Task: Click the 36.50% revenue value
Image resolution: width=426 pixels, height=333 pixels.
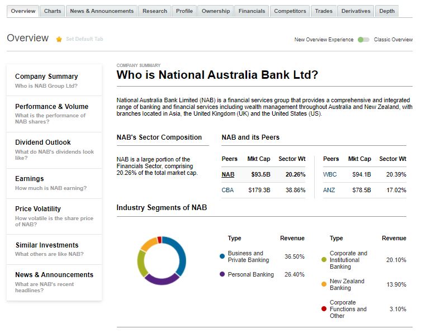Action: [295, 256]
